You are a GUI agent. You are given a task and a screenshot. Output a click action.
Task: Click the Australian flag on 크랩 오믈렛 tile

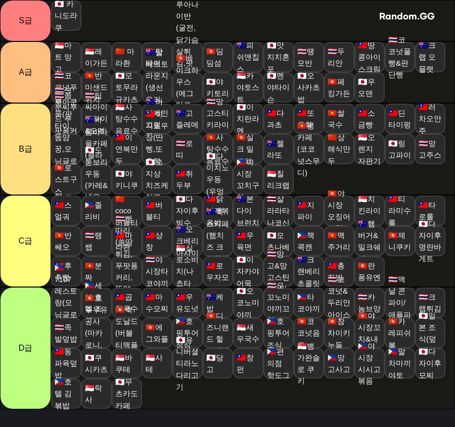[x=423, y=45]
